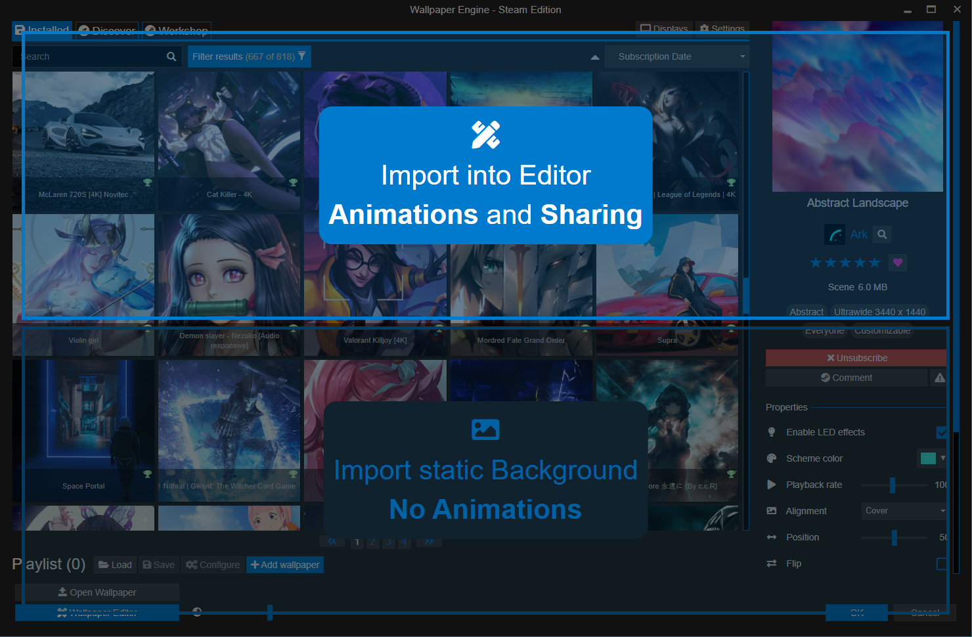Screen dimensions: 972x637
Task: Select the Cat Killer - 4K thumbnail
Action: click(229, 141)
